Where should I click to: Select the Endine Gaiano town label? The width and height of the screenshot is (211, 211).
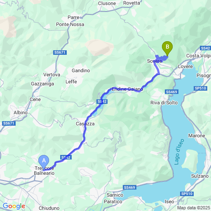click(x=127, y=89)
